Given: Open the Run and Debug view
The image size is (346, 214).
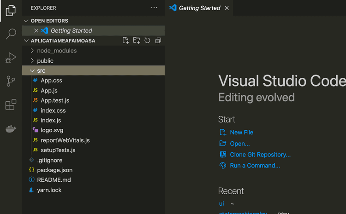Looking at the screenshot, I should coord(11,58).
